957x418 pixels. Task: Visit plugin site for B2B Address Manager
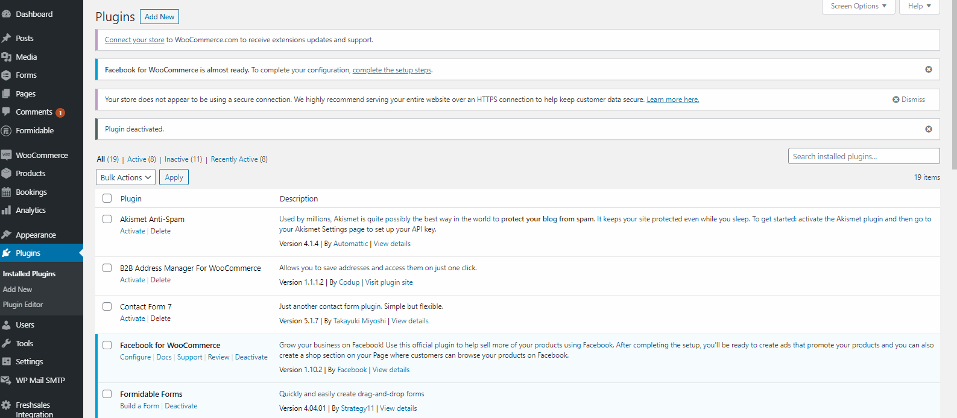[x=389, y=282]
